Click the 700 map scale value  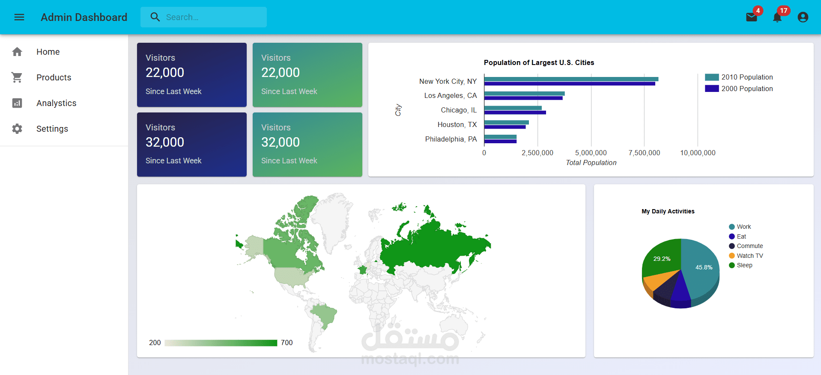click(287, 343)
